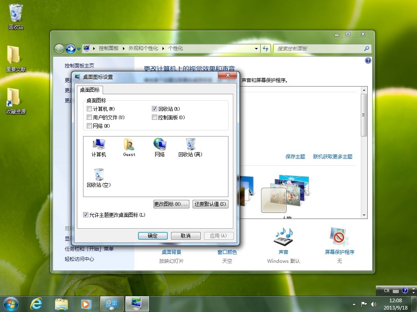
Task: Toggle 允许主题更改桌面图标(L) checkbox
Action: 86,215
